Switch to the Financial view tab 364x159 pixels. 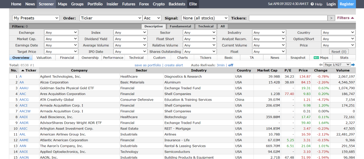tap(67, 58)
